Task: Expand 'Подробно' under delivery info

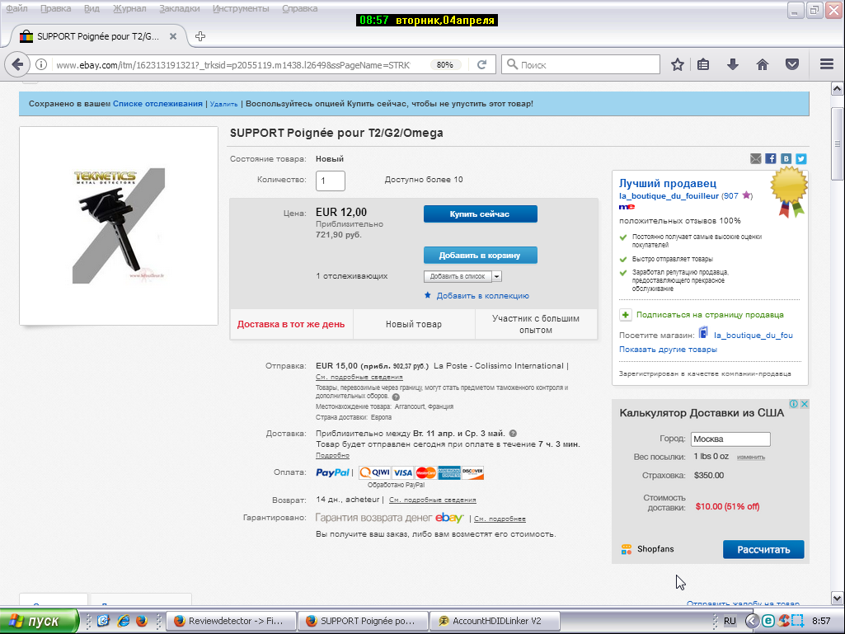Action: 332,455
